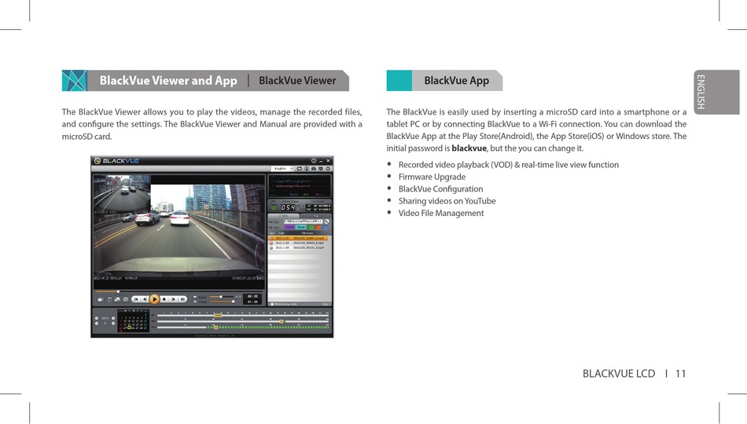This screenshot has height=424, width=747.
Task: Select the highlighted date 25 in calendar
Action: [129, 327]
